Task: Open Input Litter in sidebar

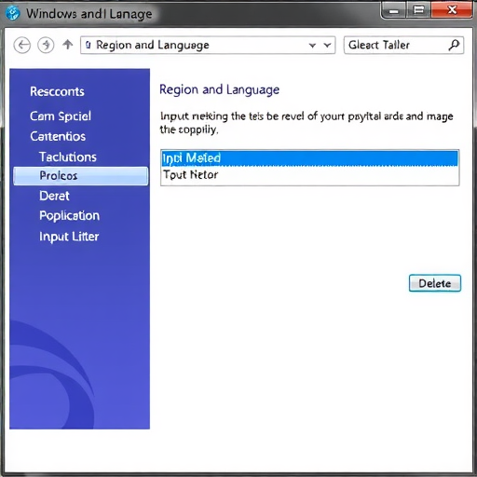Action: [x=69, y=237]
